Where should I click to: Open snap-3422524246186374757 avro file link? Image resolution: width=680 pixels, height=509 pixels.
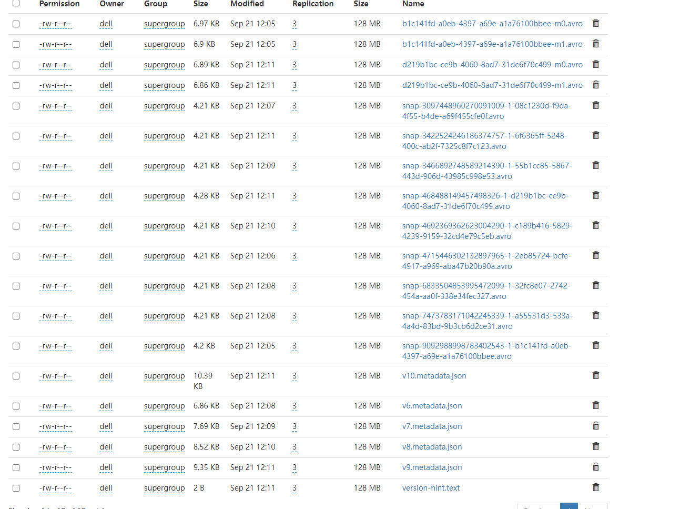pyautogui.click(x=484, y=141)
